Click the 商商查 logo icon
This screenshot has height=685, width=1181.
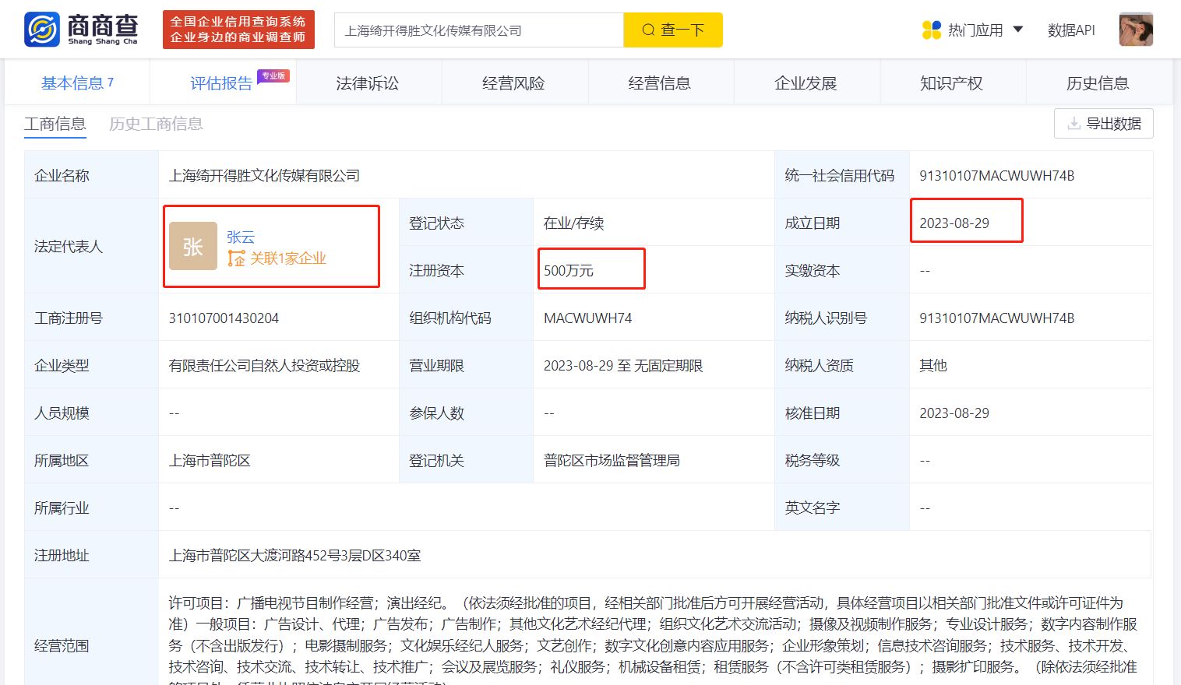[x=42, y=30]
